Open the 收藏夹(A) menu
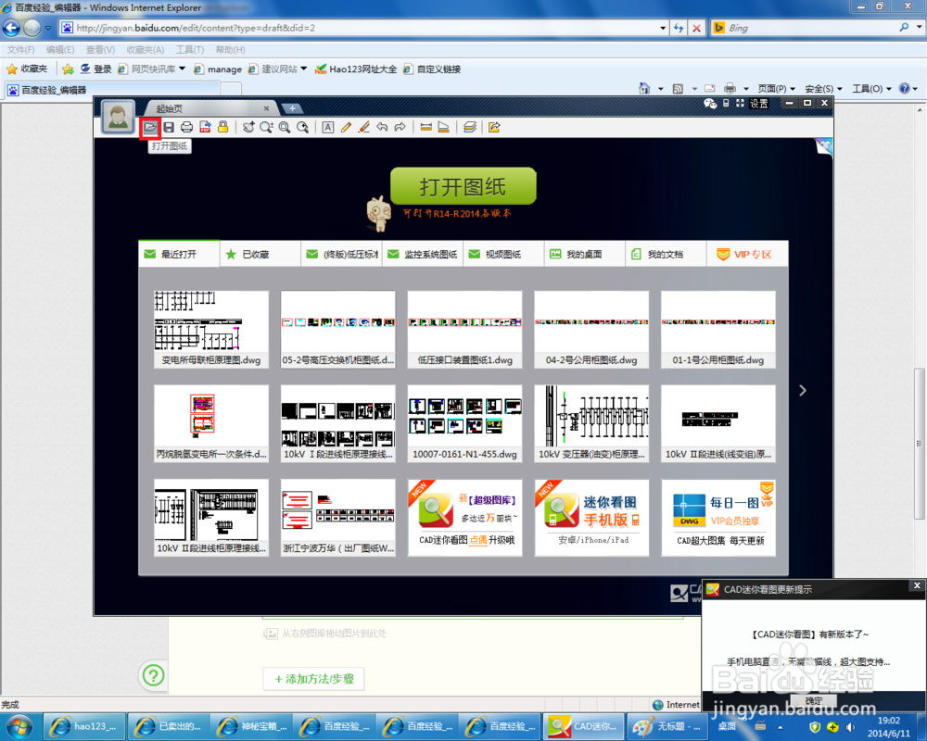 coord(146,50)
